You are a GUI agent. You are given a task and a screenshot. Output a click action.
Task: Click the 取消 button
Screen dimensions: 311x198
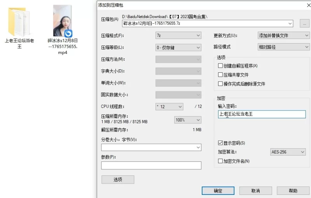(x=255, y=191)
